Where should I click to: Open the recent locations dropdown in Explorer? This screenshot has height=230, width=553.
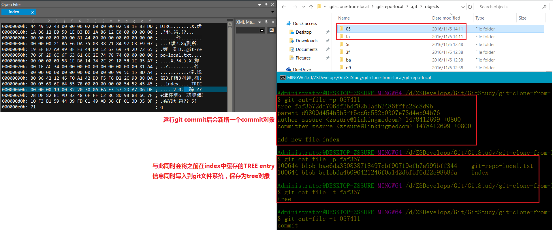(304, 7)
